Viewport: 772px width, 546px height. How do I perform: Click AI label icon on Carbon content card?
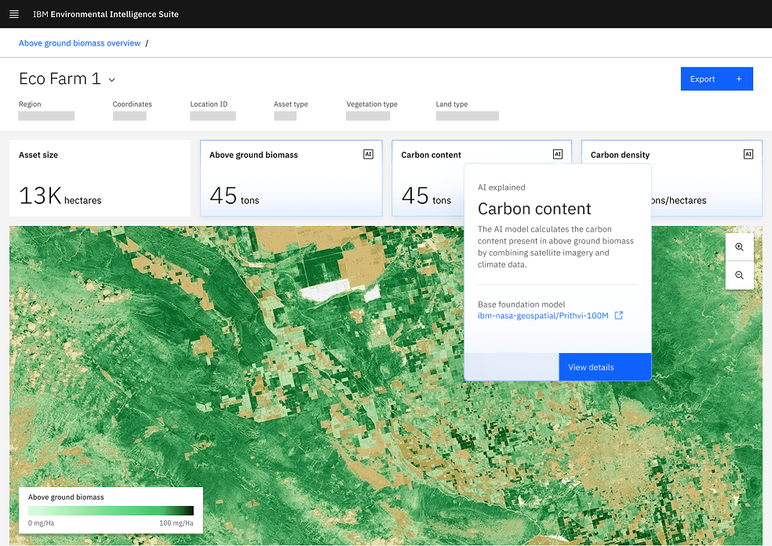click(x=557, y=154)
